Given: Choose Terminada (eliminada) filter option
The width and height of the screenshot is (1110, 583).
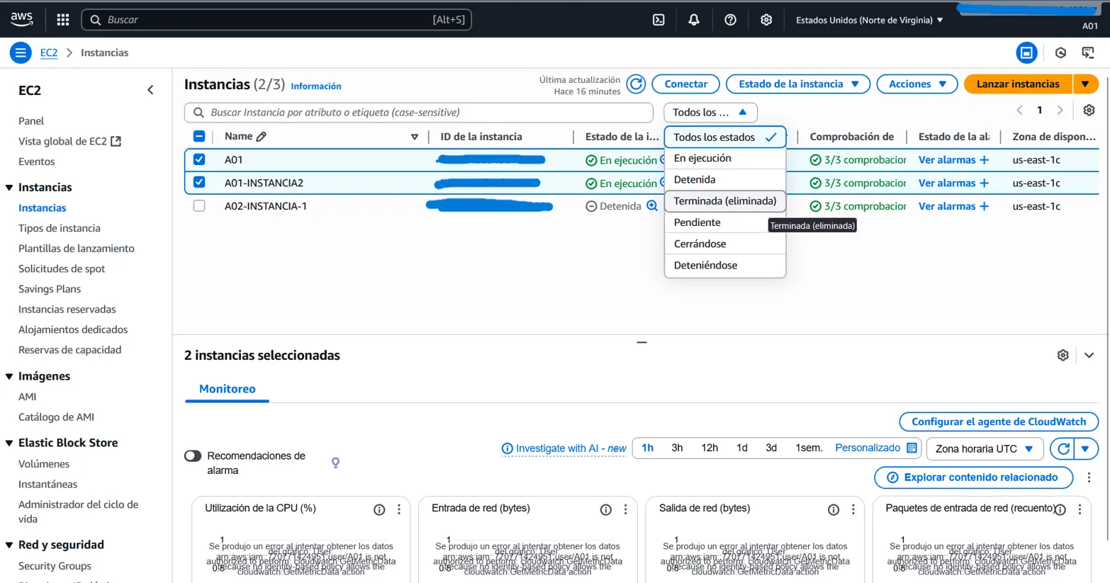Looking at the screenshot, I should click(724, 201).
